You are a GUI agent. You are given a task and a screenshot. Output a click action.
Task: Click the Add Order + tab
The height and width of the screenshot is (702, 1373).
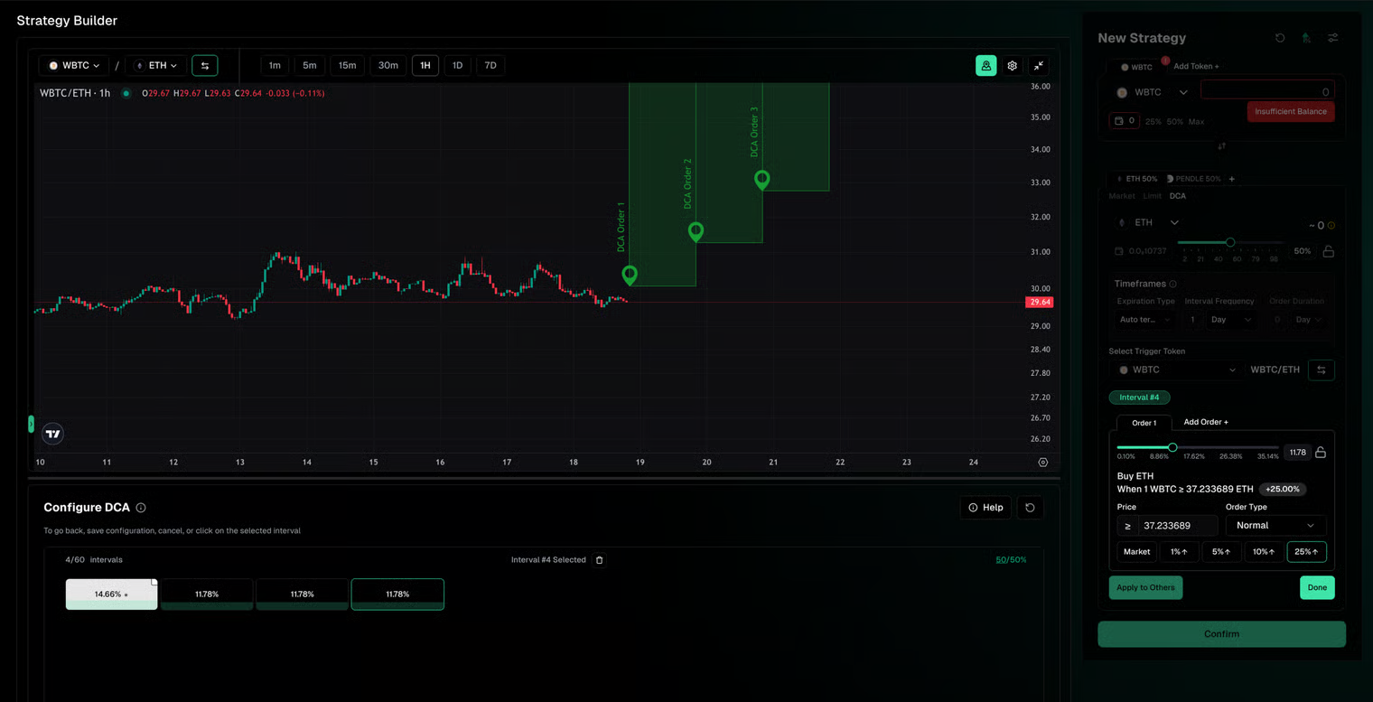(x=1205, y=422)
